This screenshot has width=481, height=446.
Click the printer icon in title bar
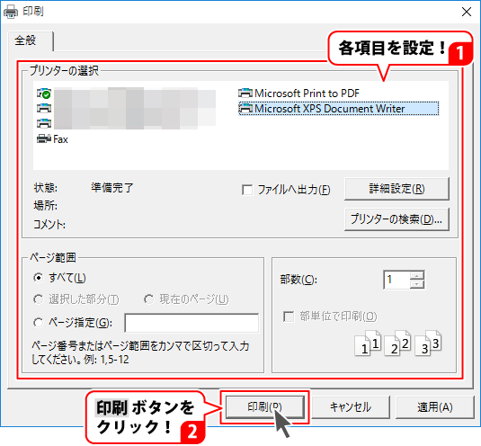[11, 12]
